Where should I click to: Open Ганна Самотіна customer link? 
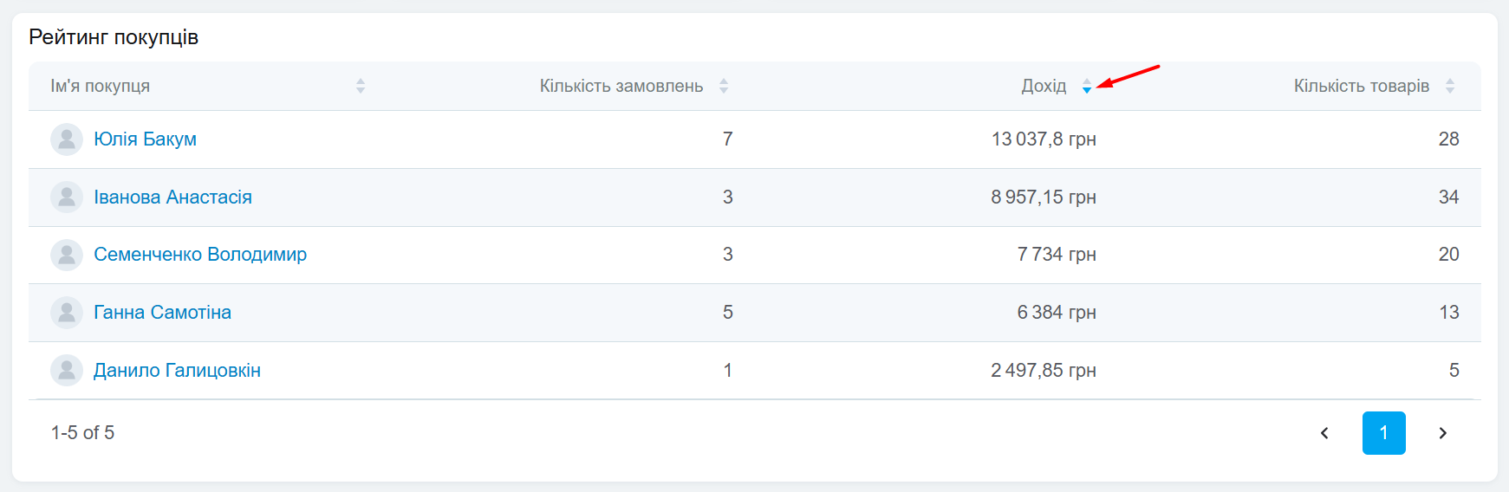[162, 313]
